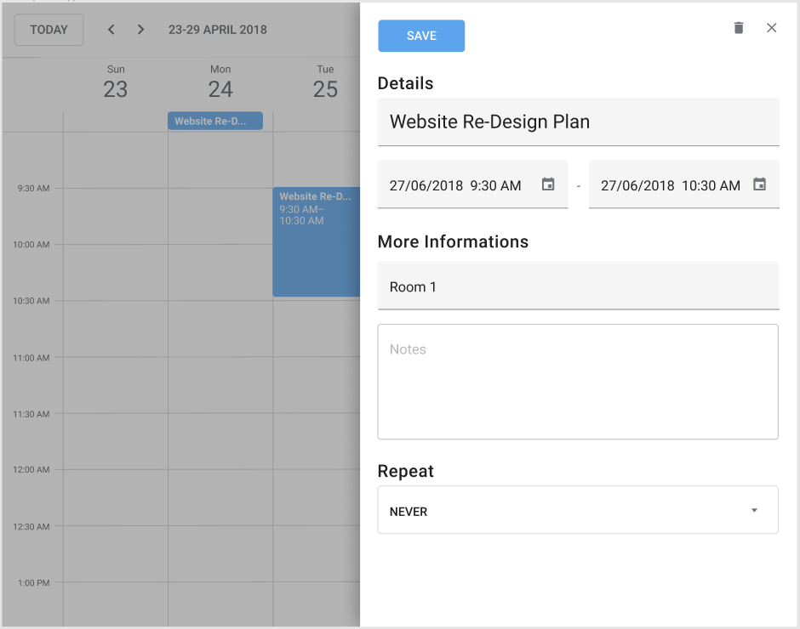
Task: Open the delete event trash icon
Action: 738,27
